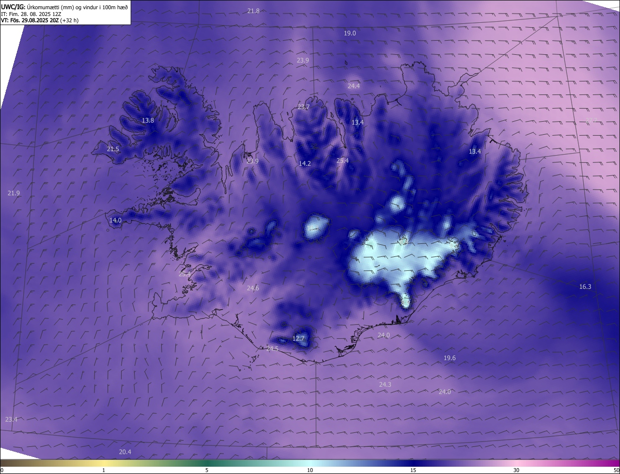Click the 23.4 value on the map
This screenshot has width=620, height=474.
[x=11, y=419]
